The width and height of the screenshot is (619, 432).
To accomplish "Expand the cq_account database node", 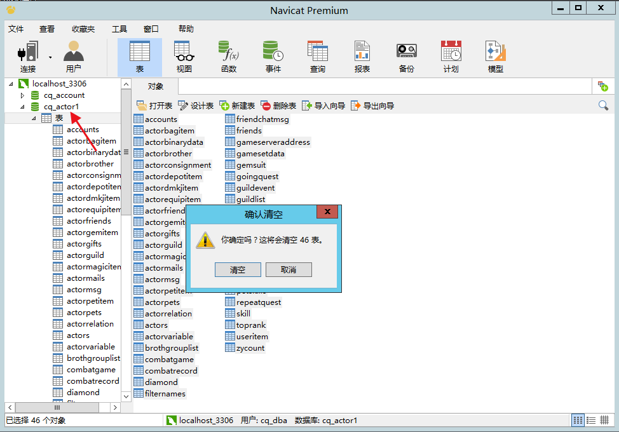I will pos(22,95).
